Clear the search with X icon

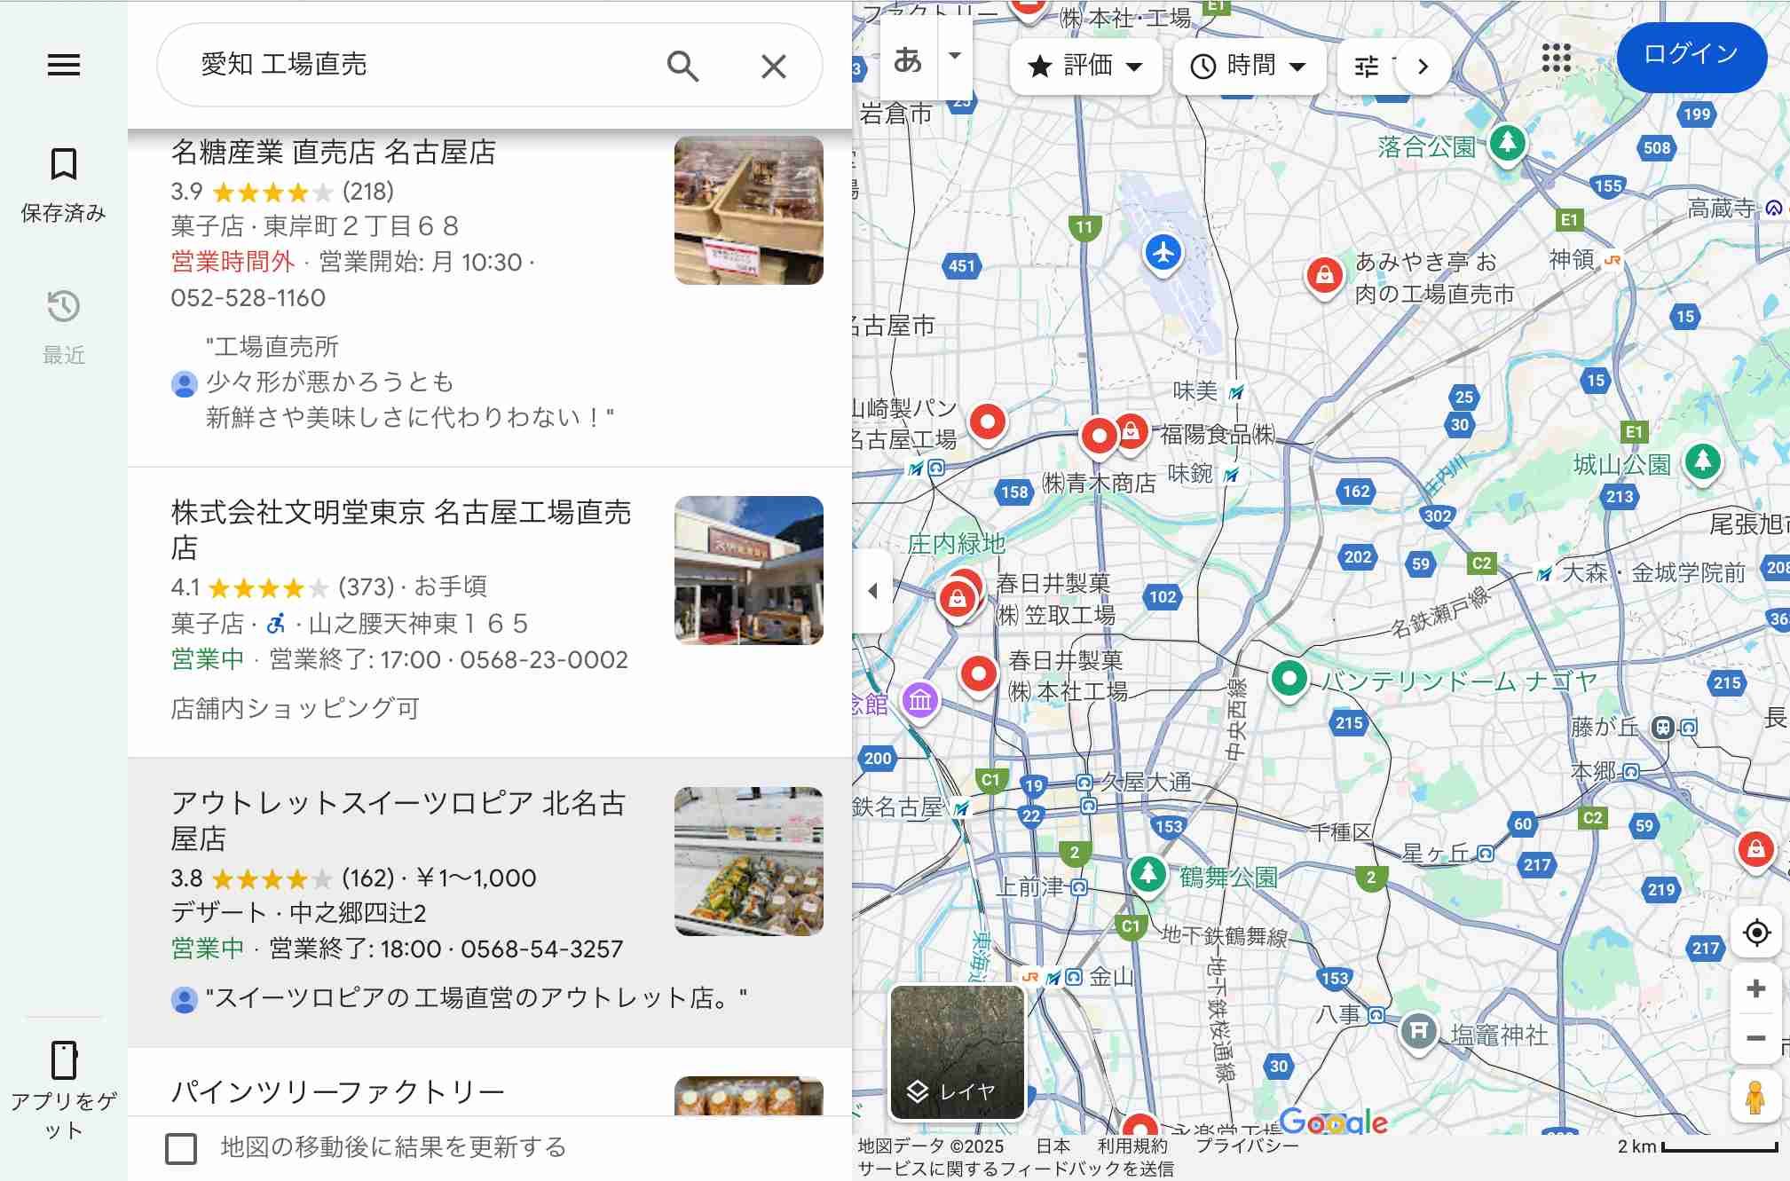[774, 66]
